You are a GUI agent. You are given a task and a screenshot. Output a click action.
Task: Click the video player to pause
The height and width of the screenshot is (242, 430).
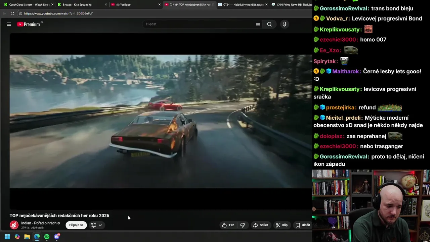pyautogui.click(x=161, y=121)
